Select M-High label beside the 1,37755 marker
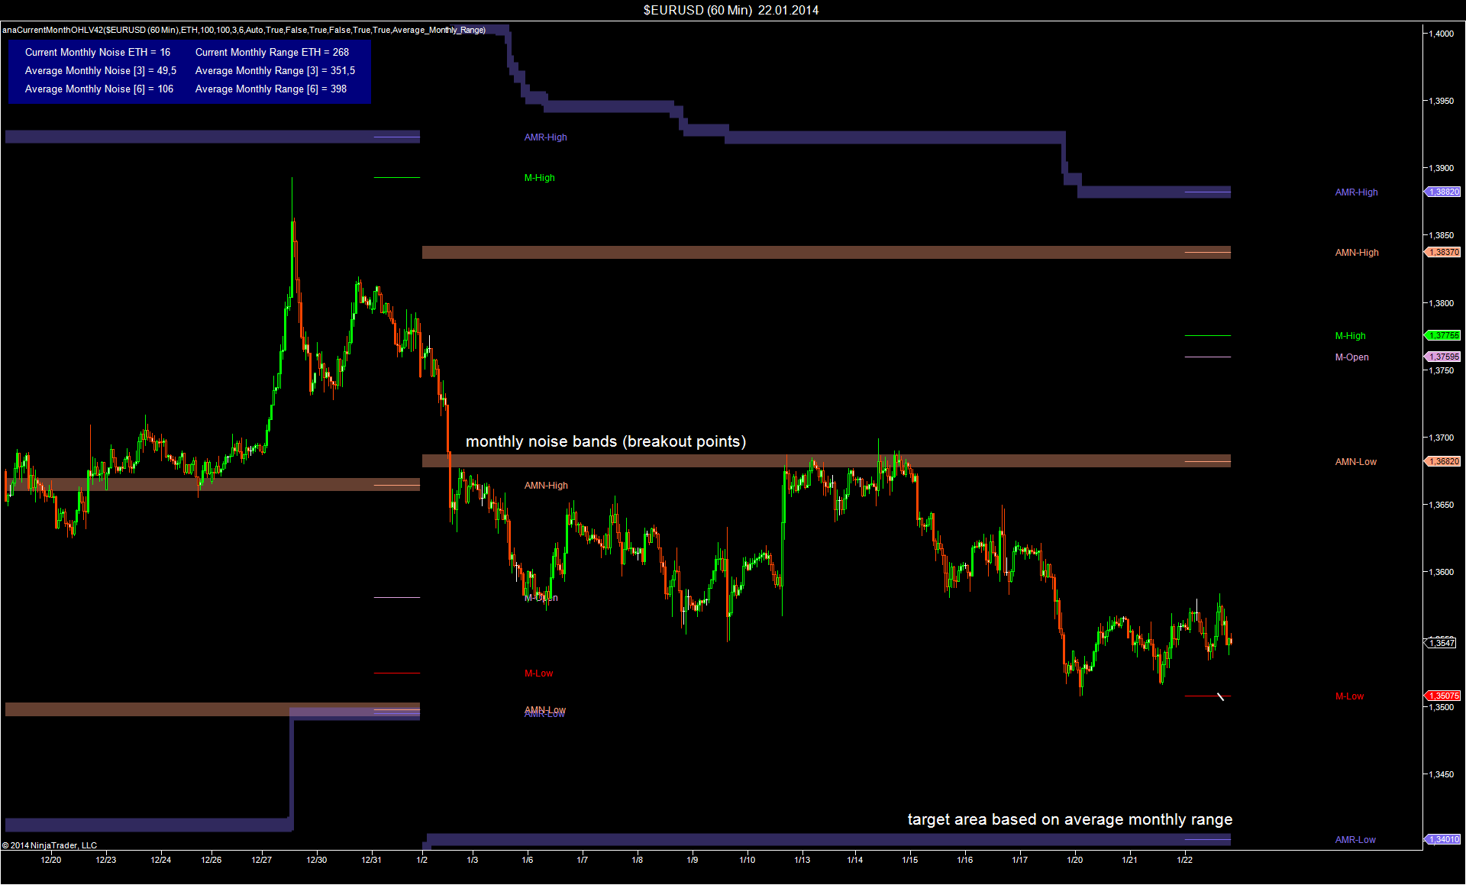Screen dimensions: 1466x885 (1350, 336)
